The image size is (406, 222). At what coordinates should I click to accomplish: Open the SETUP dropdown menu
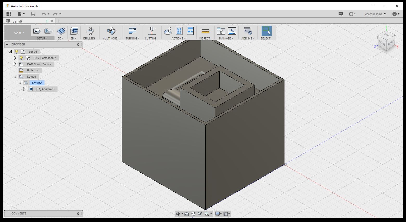(x=42, y=38)
